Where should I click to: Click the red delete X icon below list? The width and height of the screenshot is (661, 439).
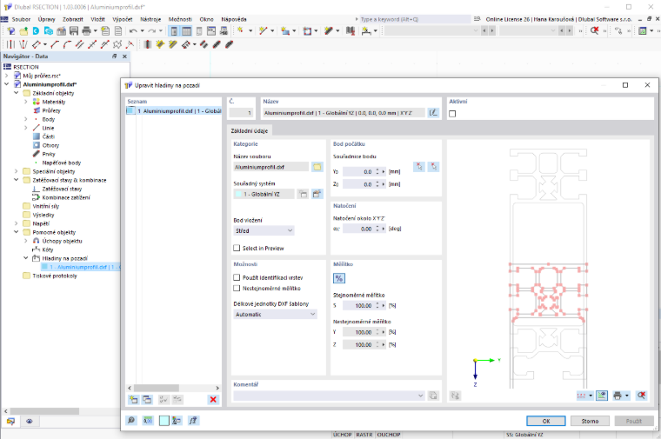point(213,399)
